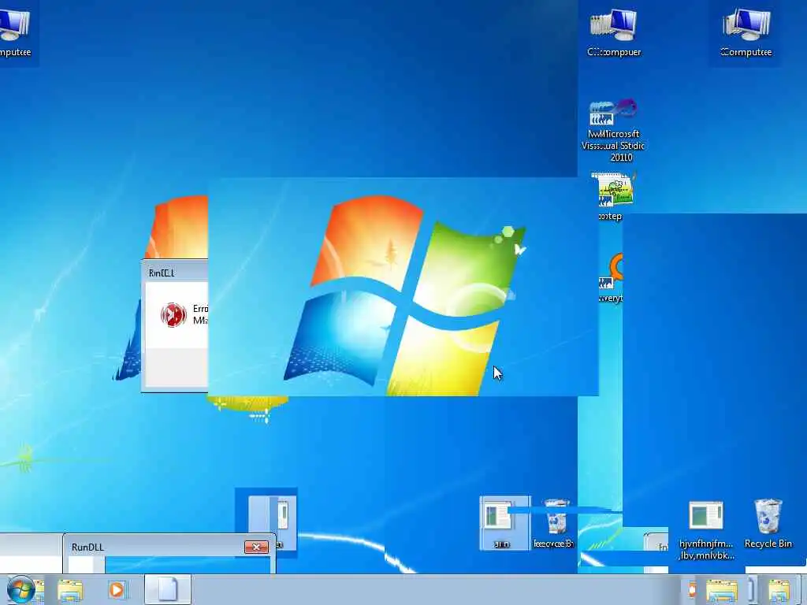Open the Computer icon above Visual Studio
The height and width of the screenshot is (605, 807).
[x=613, y=33]
